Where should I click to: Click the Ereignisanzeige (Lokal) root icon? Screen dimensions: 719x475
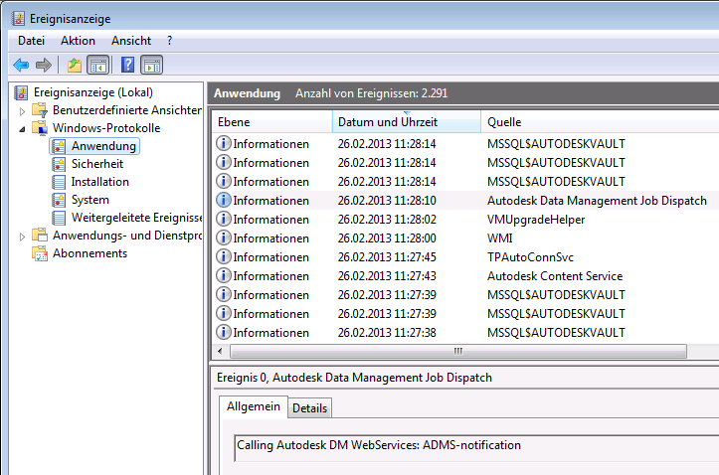[x=21, y=92]
